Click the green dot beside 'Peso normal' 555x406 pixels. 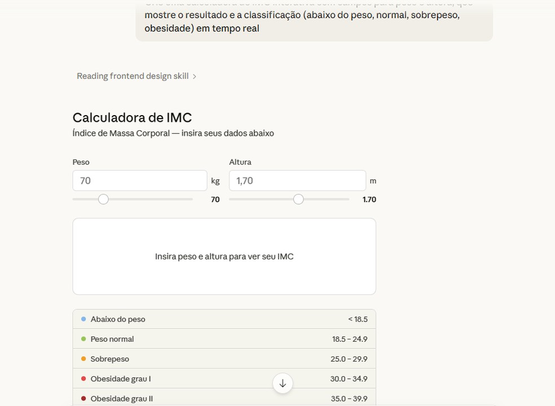click(x=83, y=339)
